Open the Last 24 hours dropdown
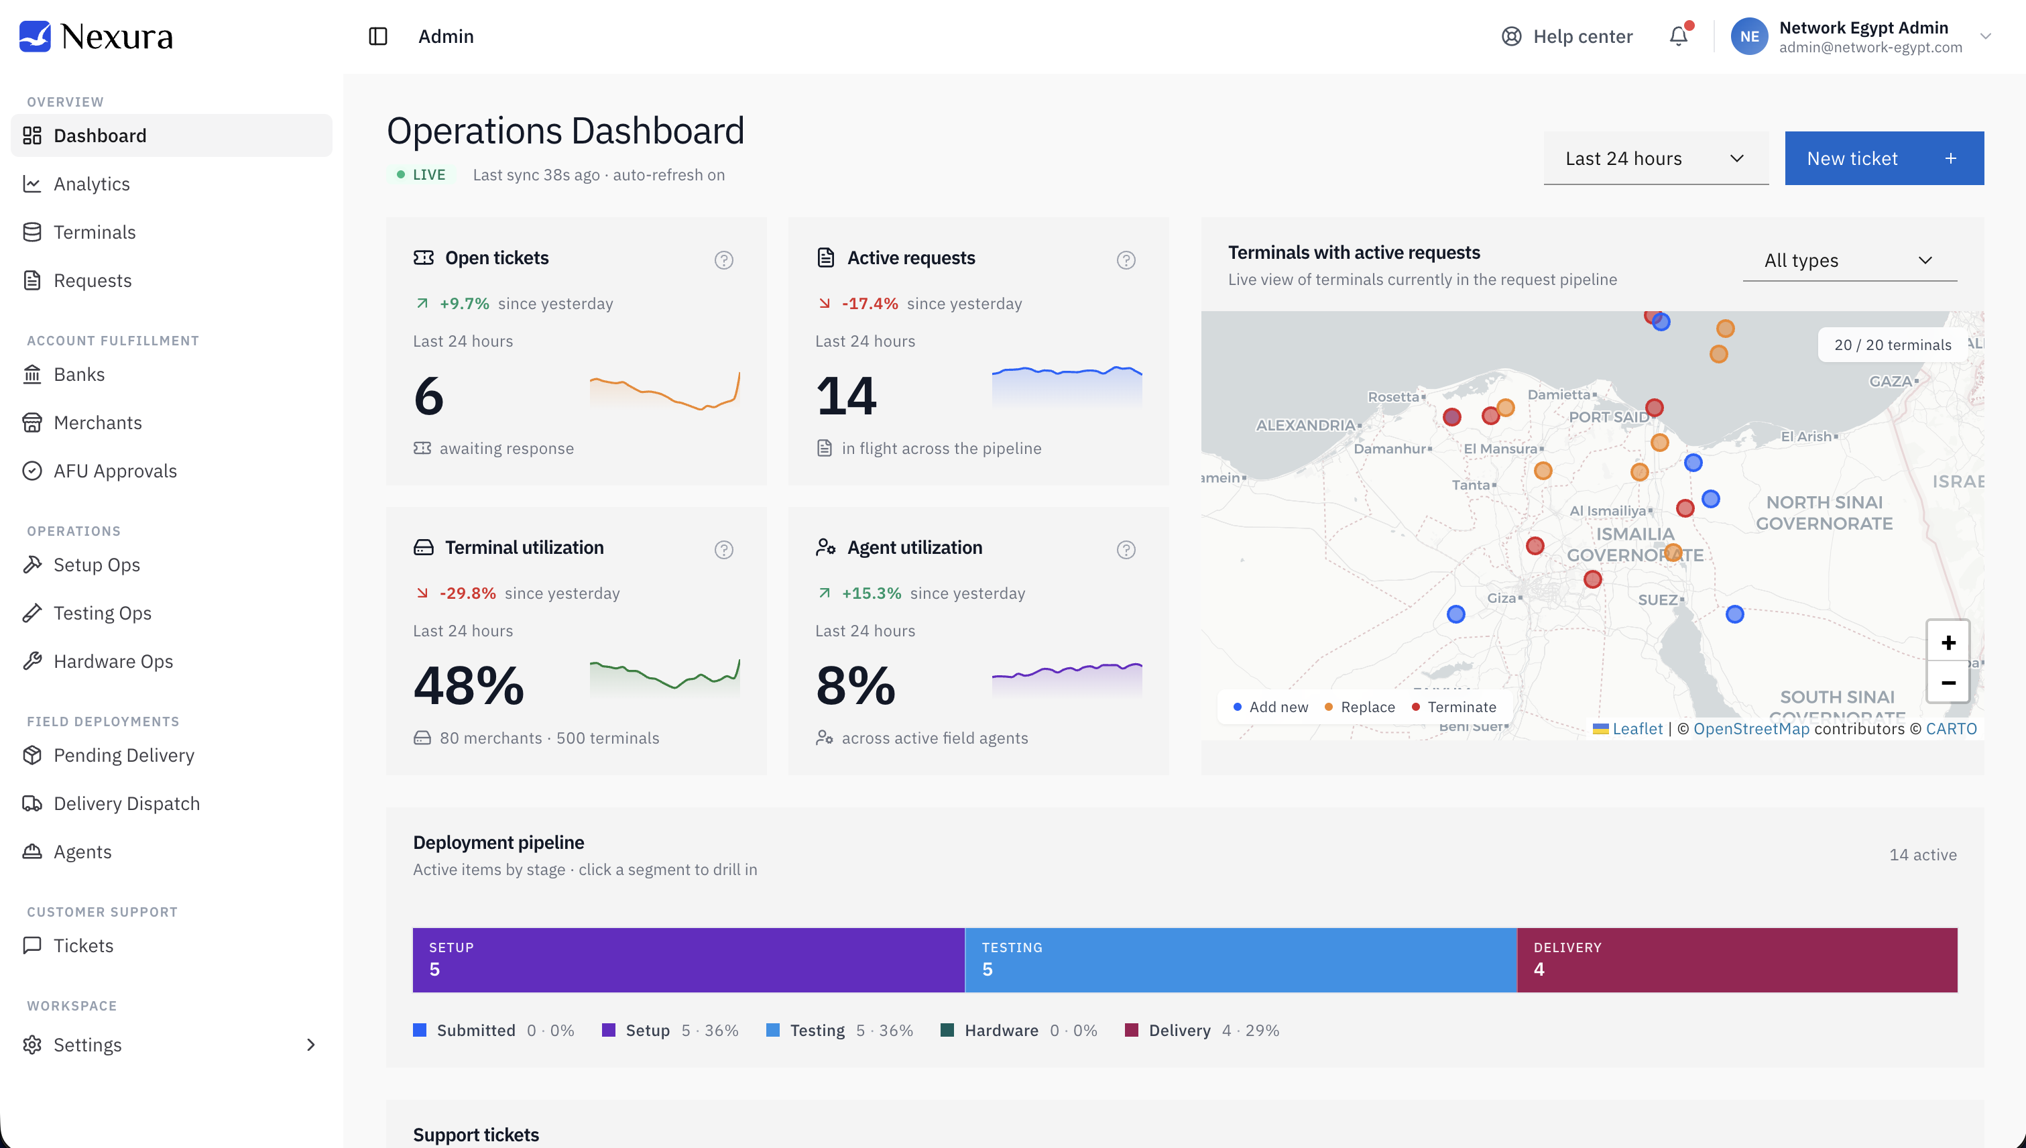2026x1148 pixels. (1655, 158)
